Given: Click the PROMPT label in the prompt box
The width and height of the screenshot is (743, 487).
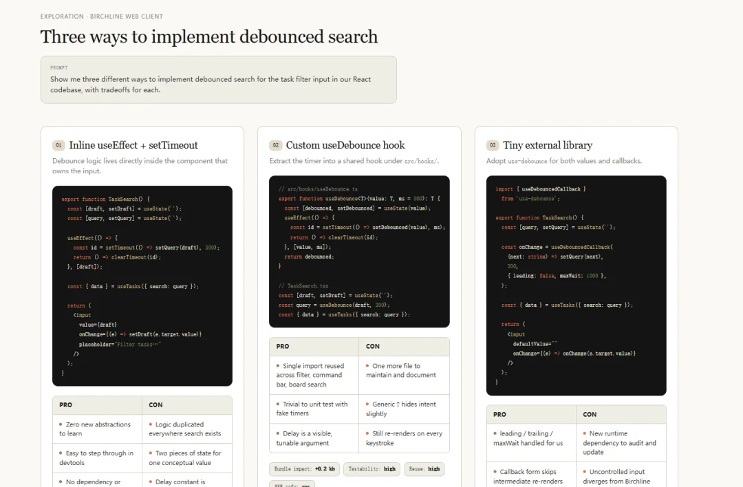Looking at the screenshot, I should point(58,67).
